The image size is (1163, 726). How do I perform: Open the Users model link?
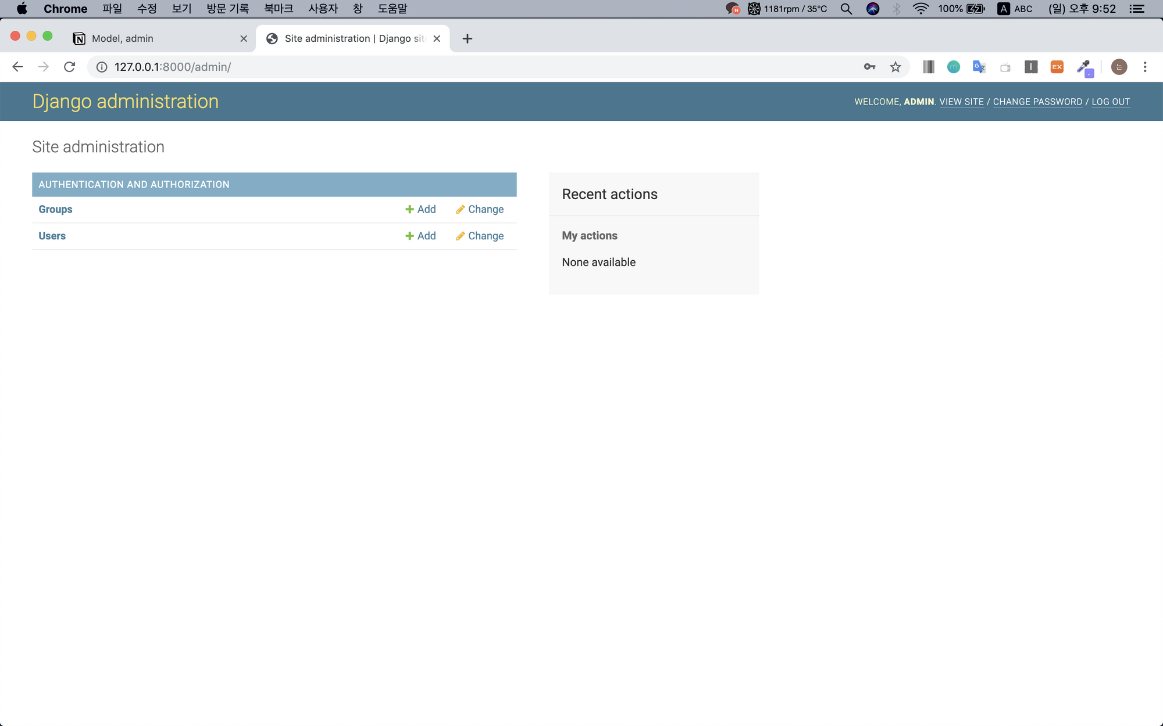point(52,236)
